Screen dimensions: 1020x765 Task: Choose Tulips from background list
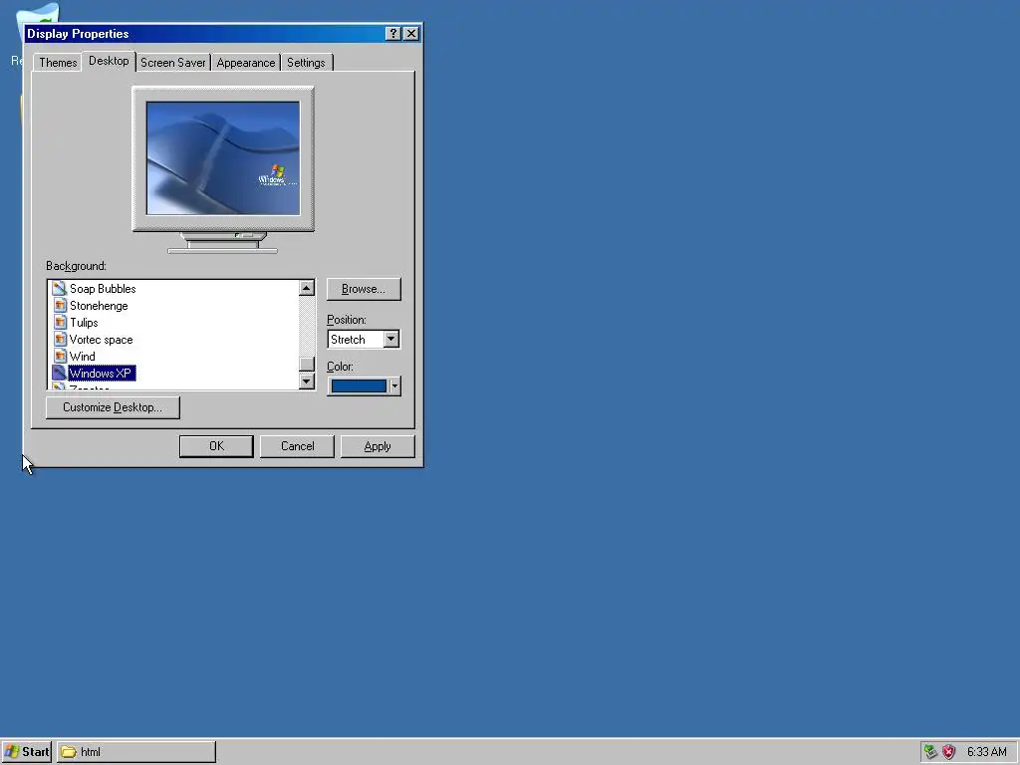84,322
